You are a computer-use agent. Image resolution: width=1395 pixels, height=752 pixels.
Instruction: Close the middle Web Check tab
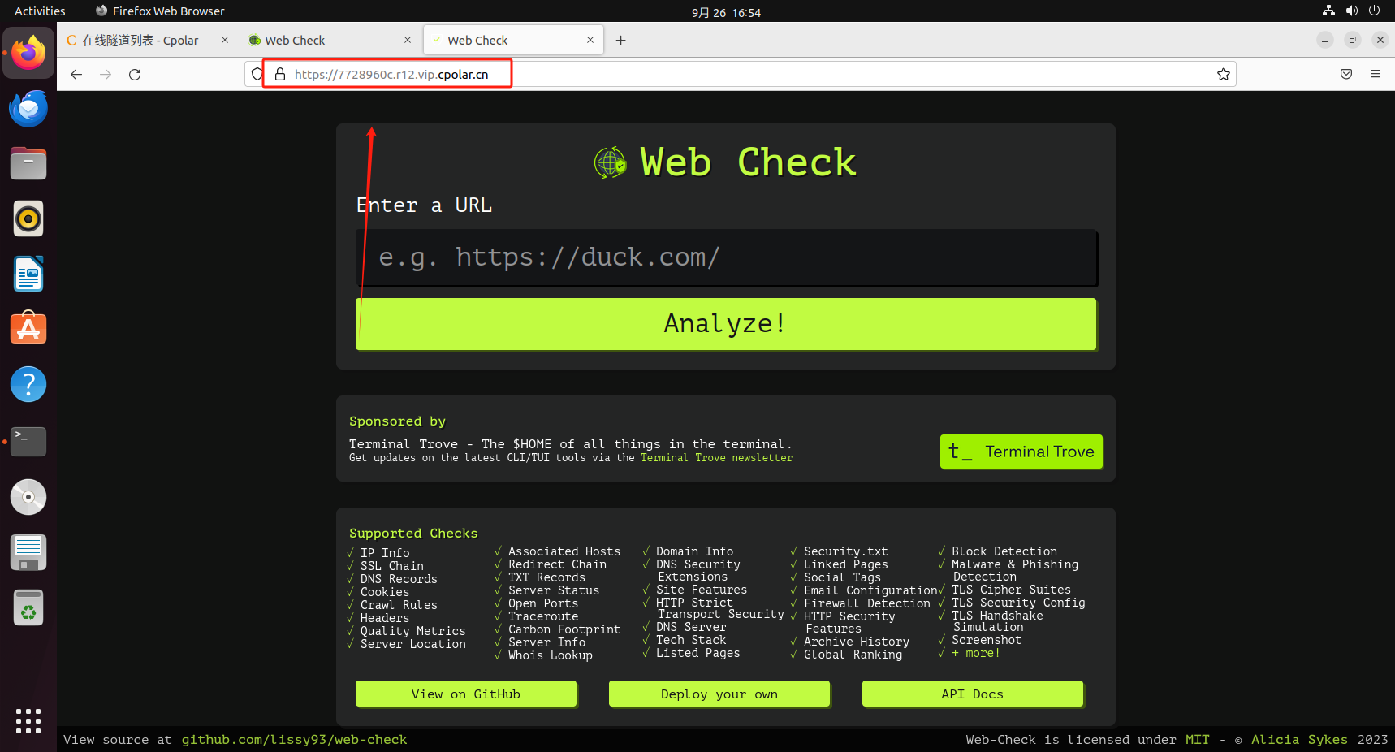tap(408, 40)
